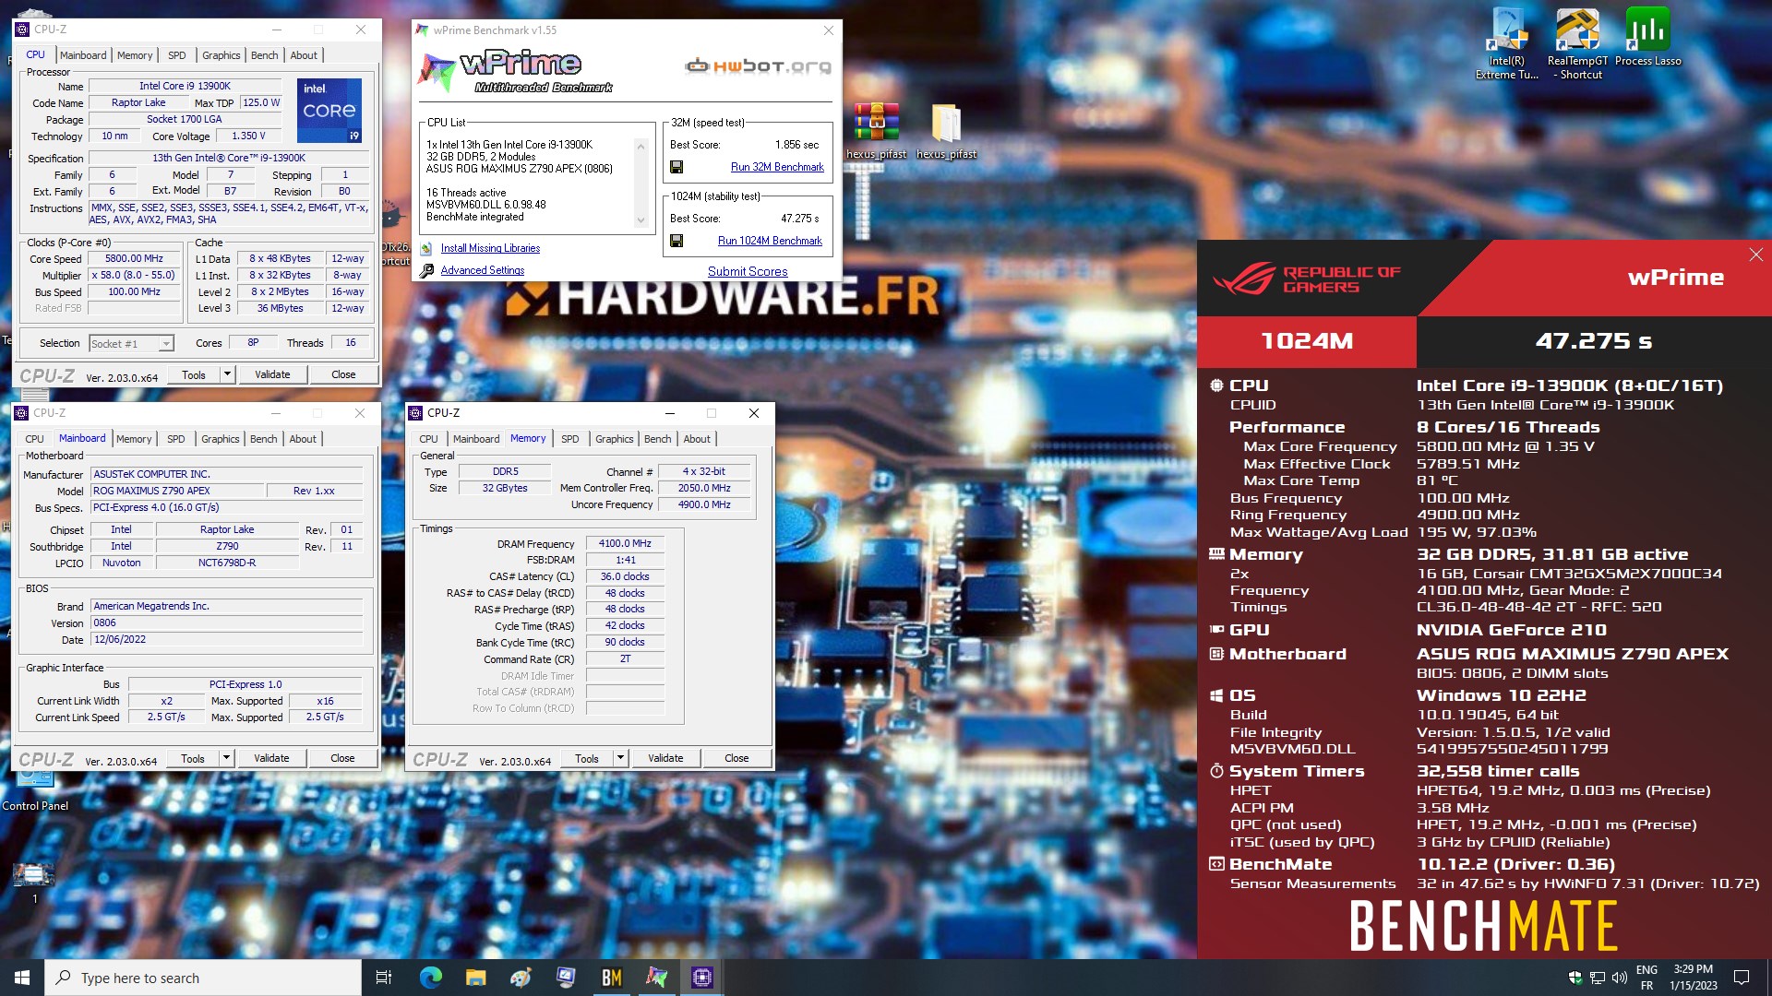
Task: Expand Tools arrow in the CPU tab window
Action: (x=227, y=374)
